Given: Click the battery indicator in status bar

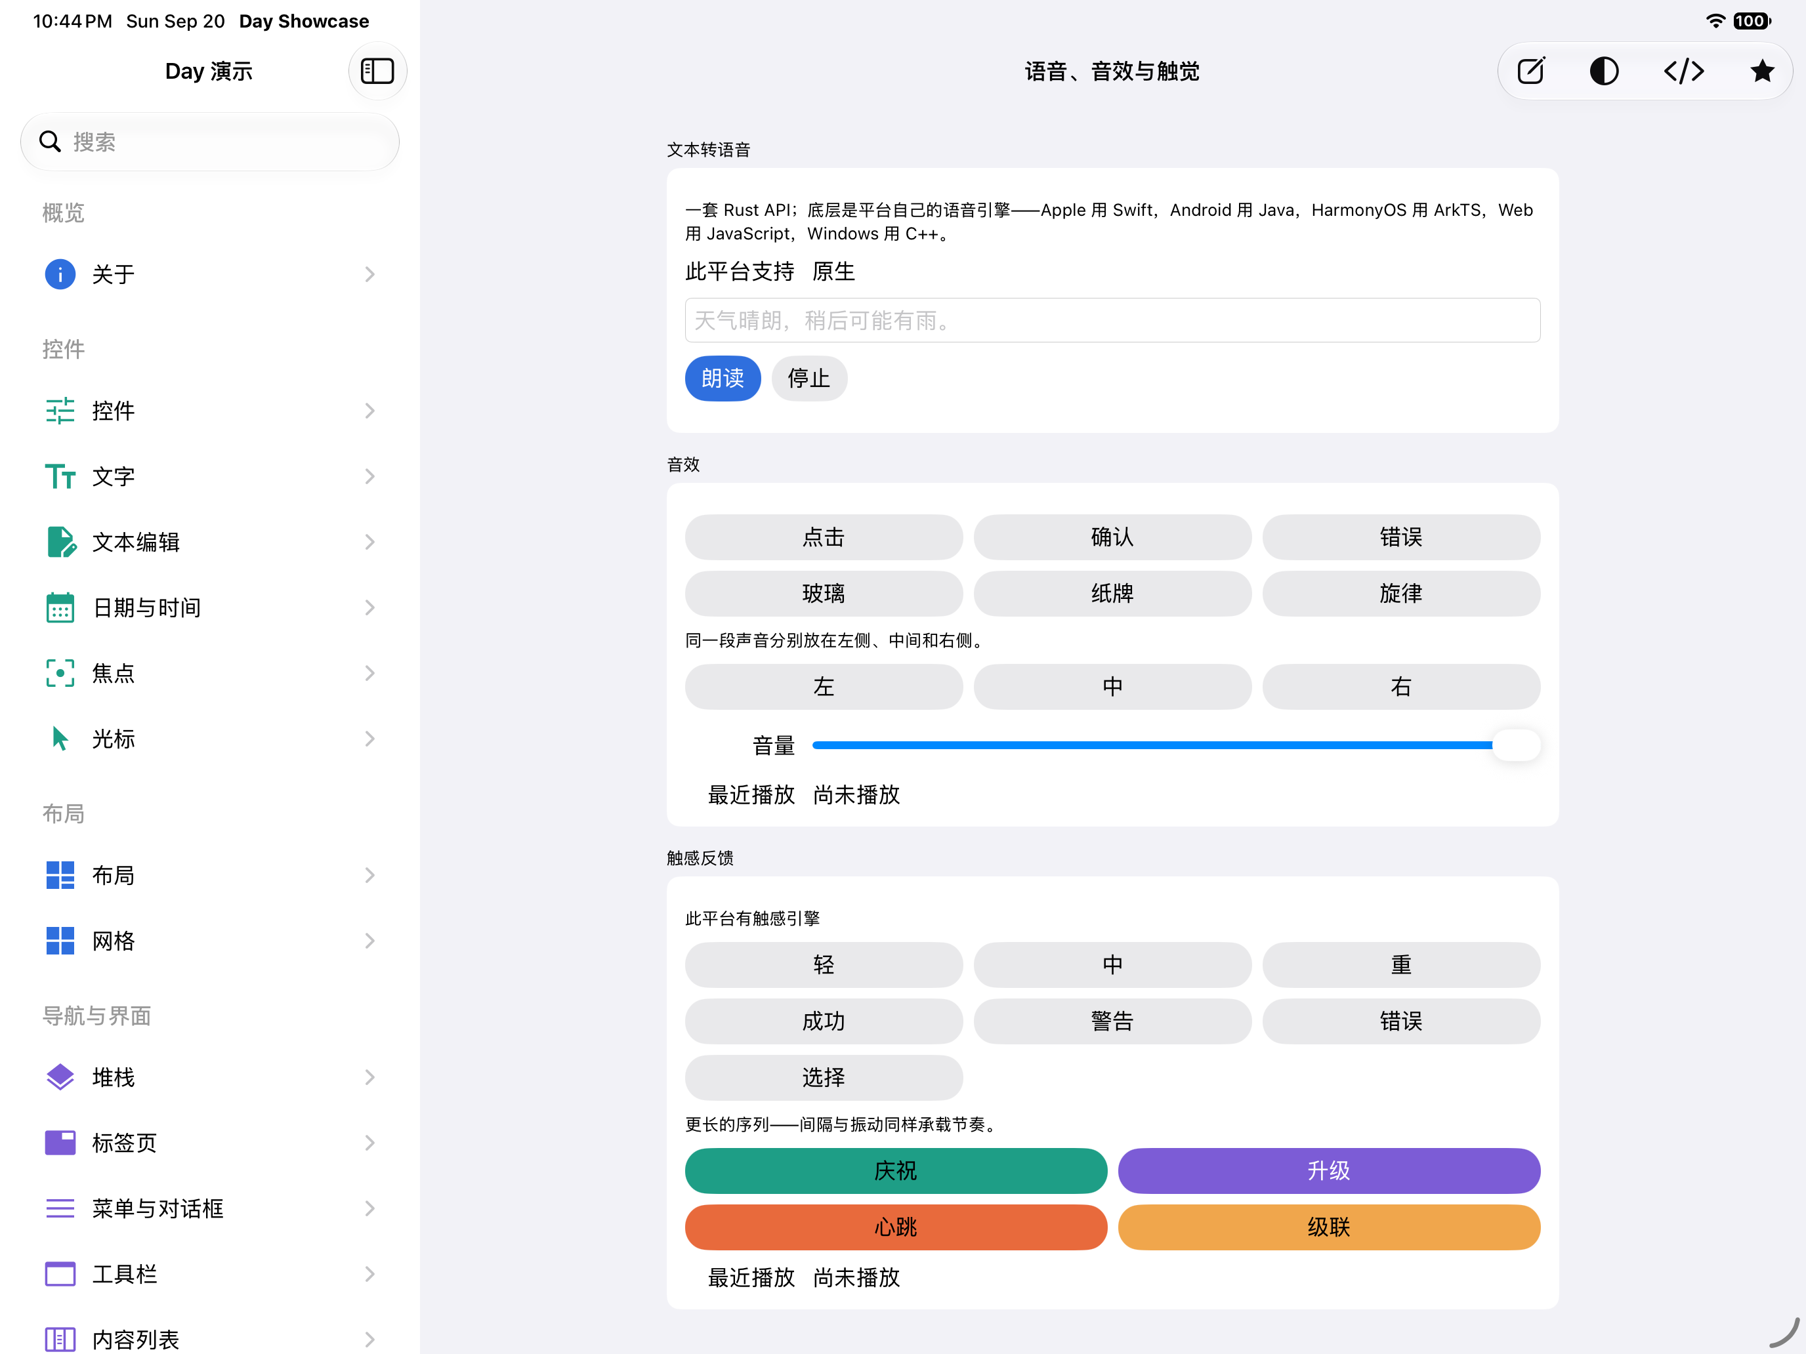Looking at the screenshot, I should pyautogui.click(x=1752, y=21).
